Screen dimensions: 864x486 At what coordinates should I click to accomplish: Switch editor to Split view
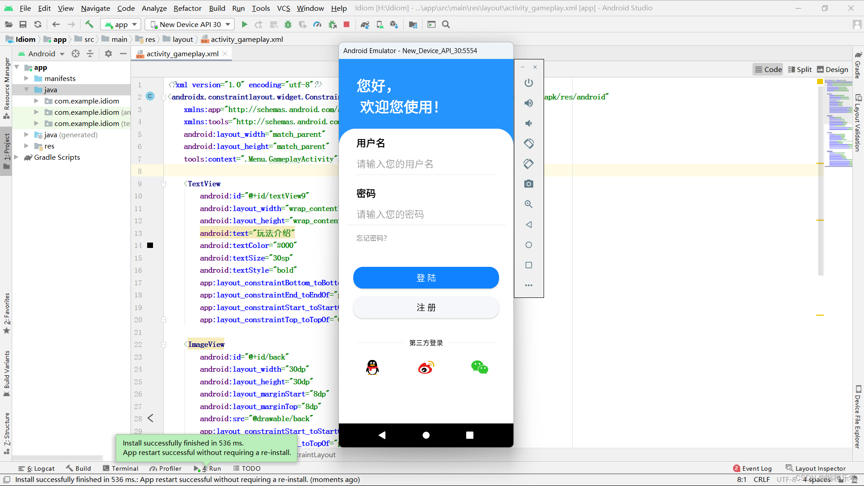pos(800,69)
